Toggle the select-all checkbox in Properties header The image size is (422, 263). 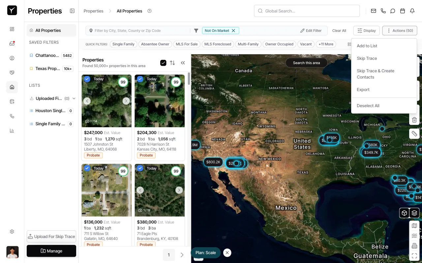tap(163, 63)
